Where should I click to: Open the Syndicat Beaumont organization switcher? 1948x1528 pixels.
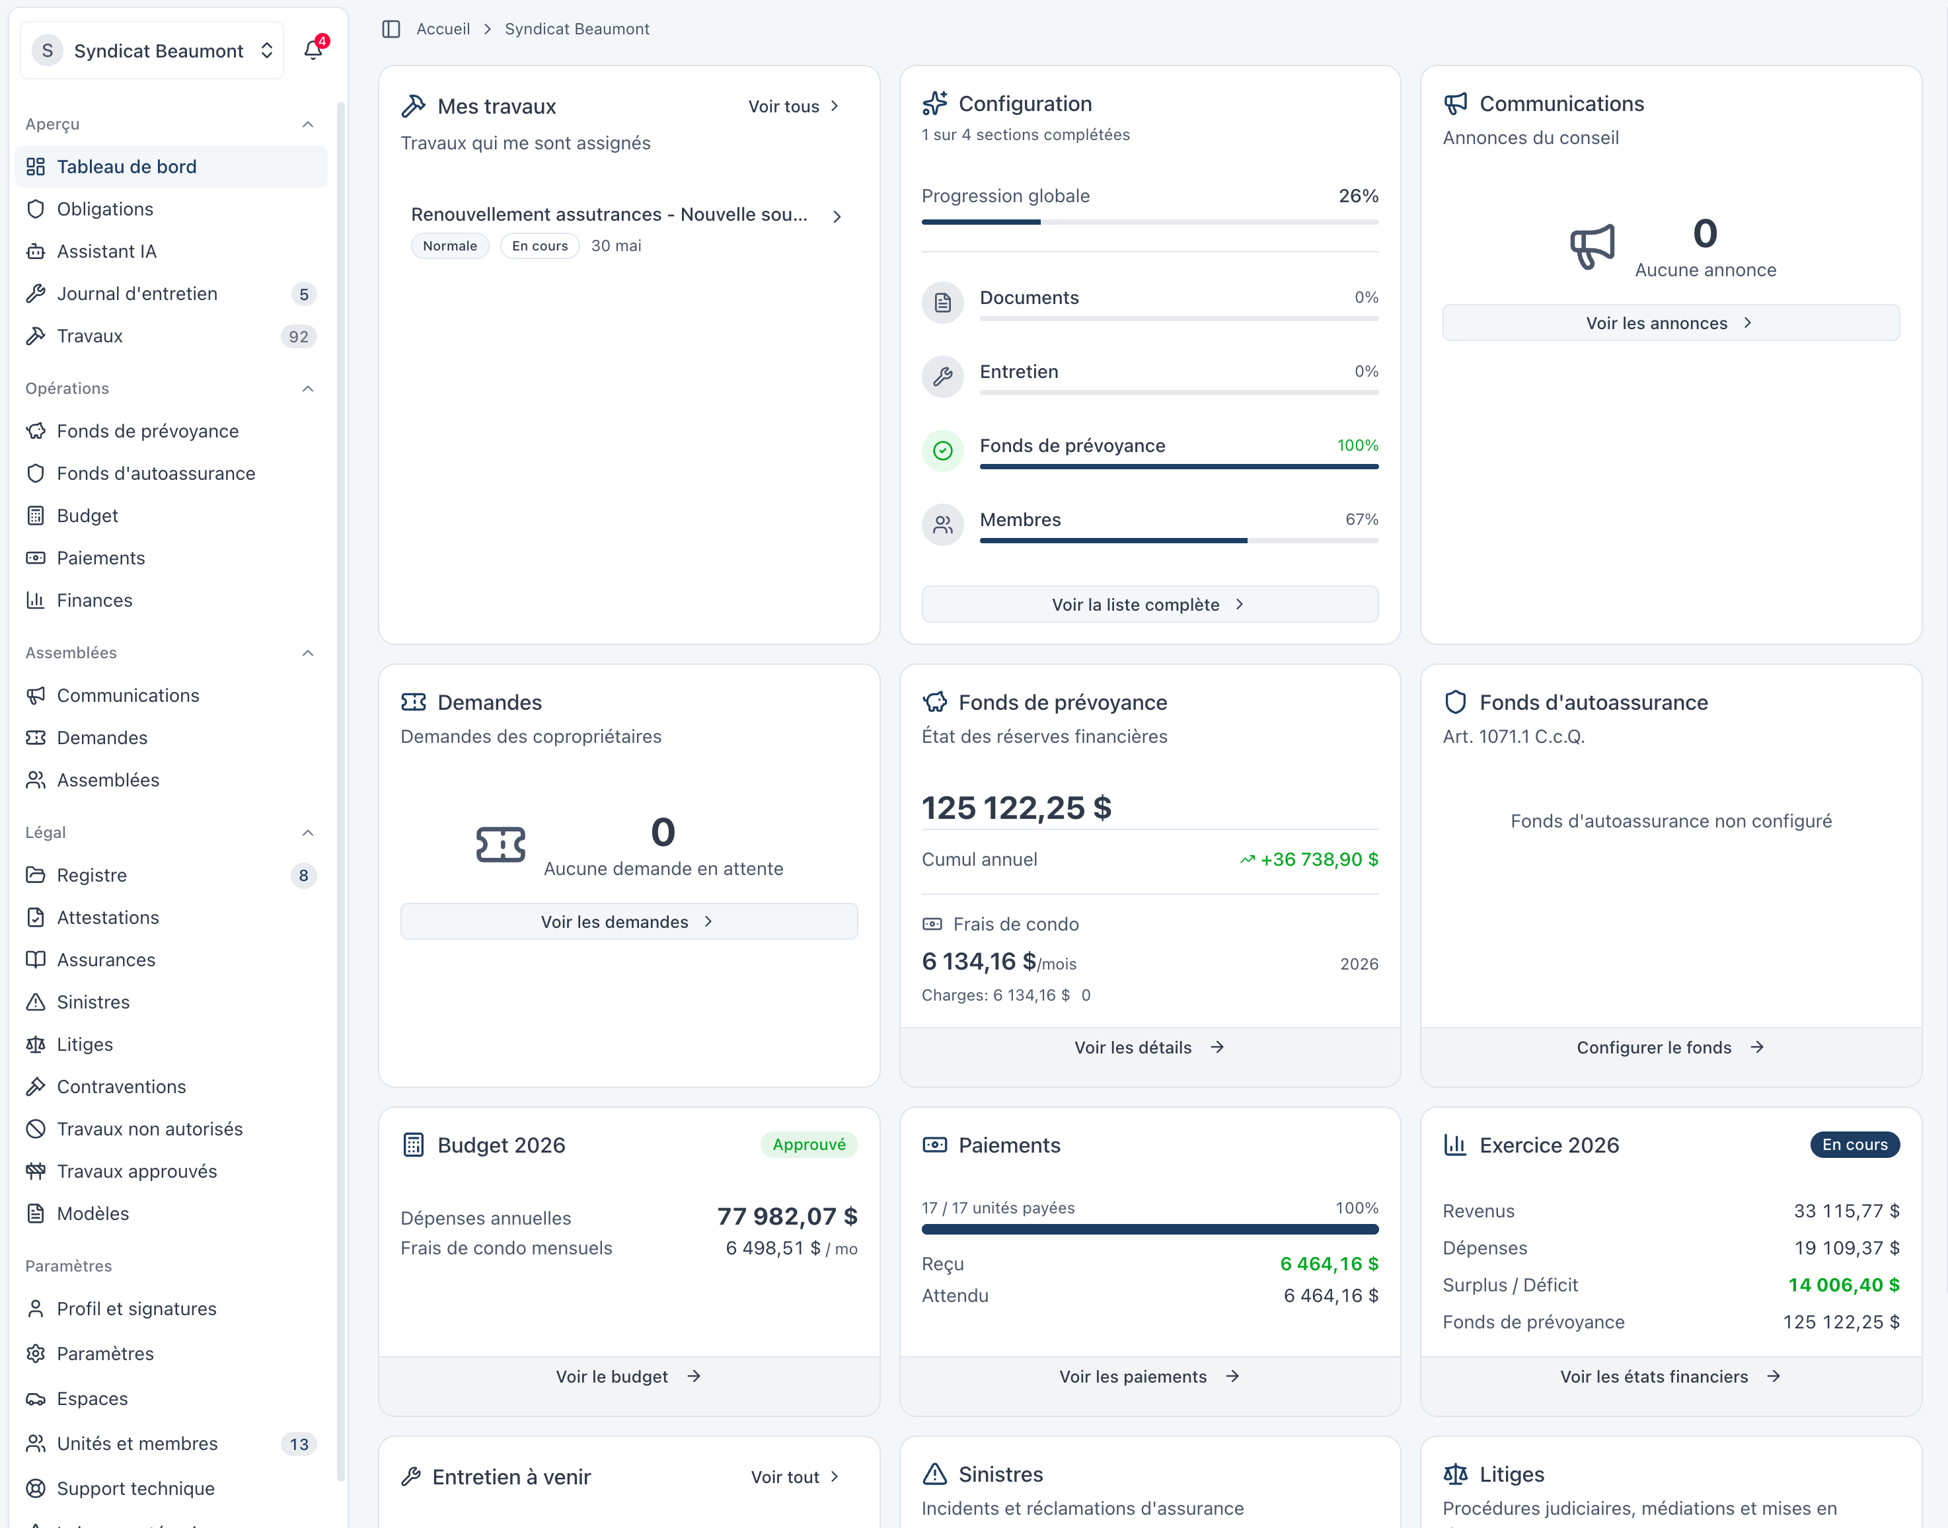pyautogui.click(x=152, y=50)
